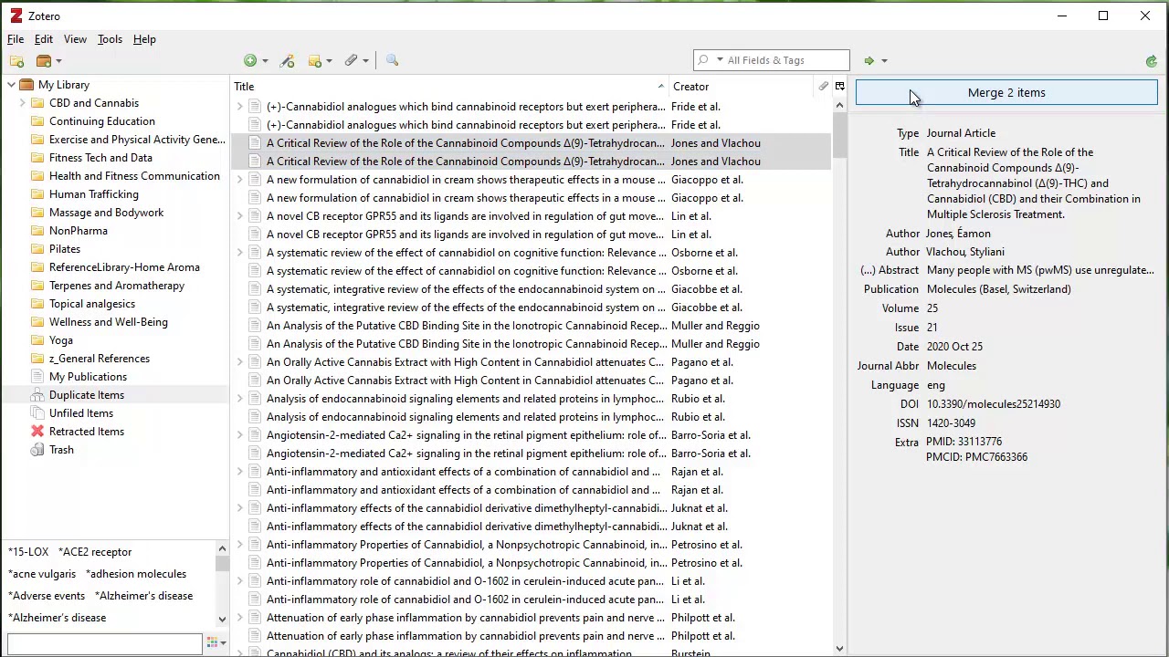Open Advanced Search magnifier icon
This screenshot has height=657, width=1169.
pos(393,61)
